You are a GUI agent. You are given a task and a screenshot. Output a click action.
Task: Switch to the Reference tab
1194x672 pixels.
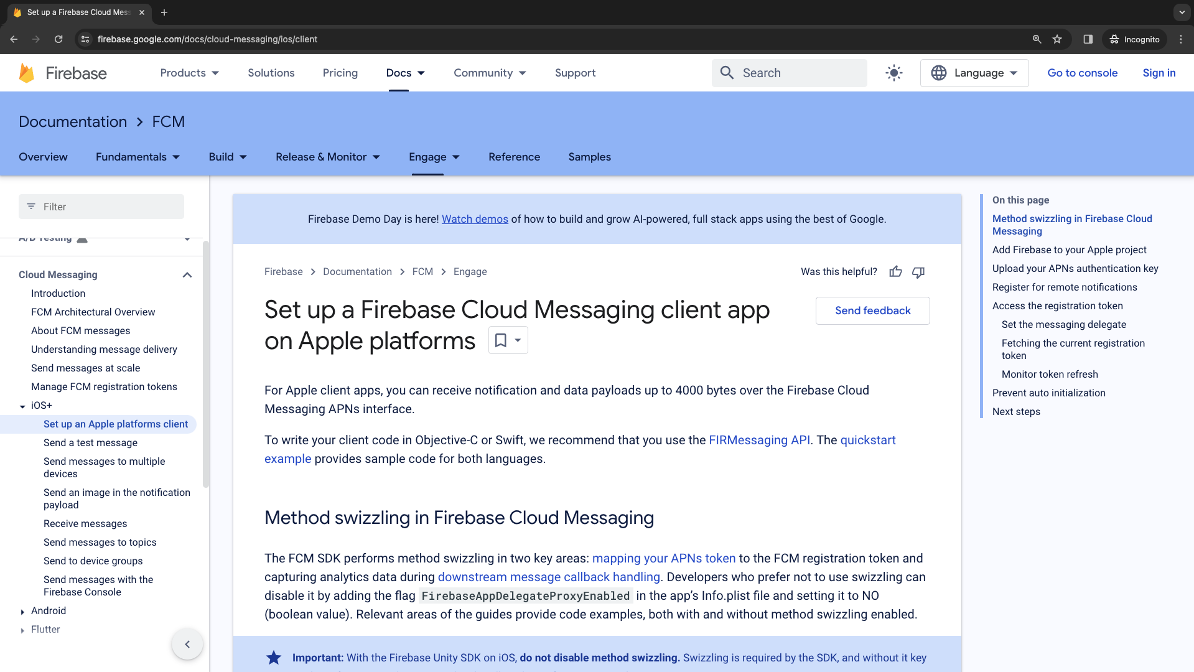(515, 157)
